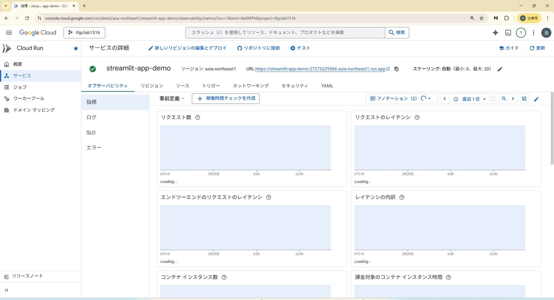Click リポジトリに接続 GitHub button
Viewport: 554px width, 300px height.
[259, 48]
